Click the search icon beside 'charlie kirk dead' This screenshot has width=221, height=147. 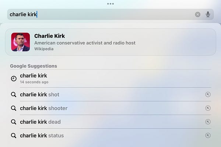pos(14,122)
